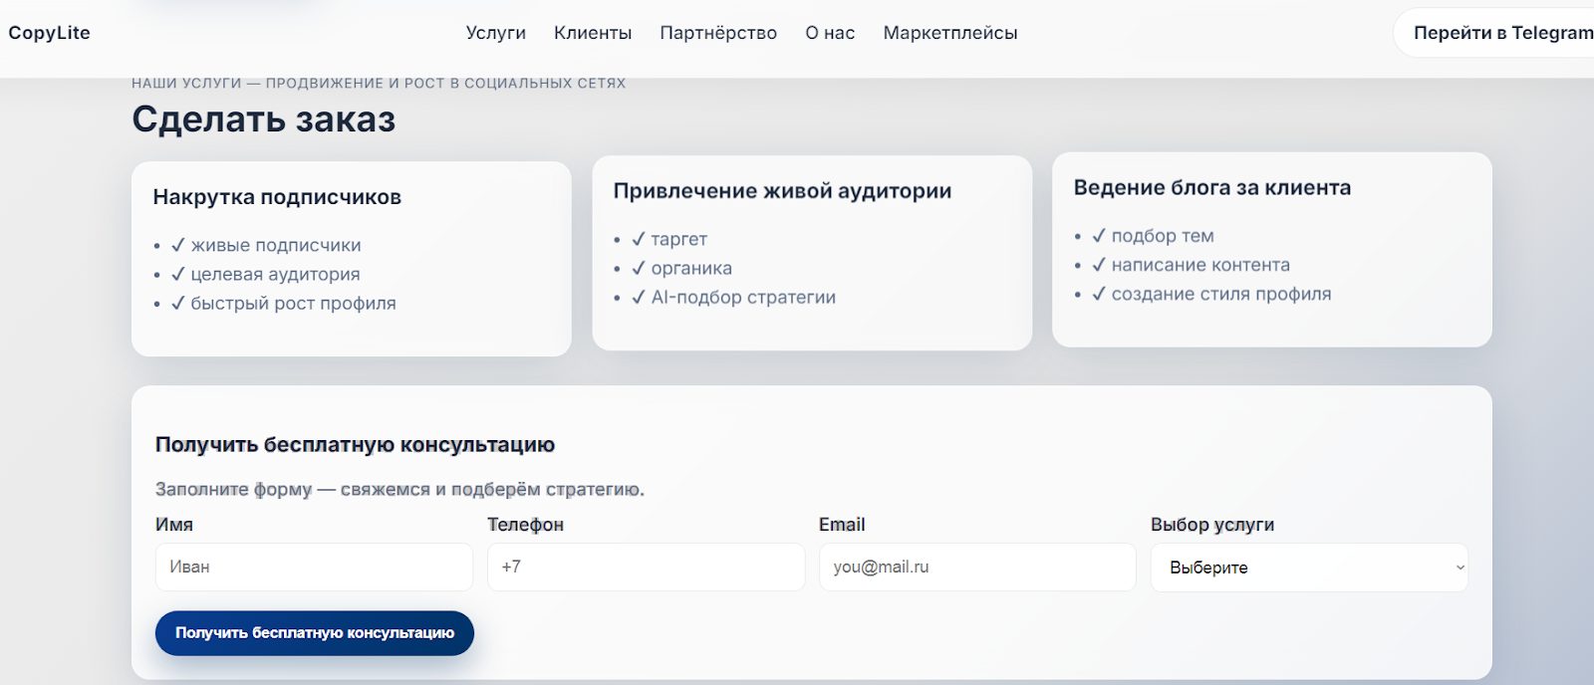Open the Партнёрство nav link

pos(718,33)
